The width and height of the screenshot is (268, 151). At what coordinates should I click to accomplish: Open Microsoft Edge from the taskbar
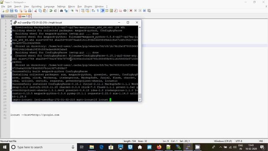coord(101,147)
